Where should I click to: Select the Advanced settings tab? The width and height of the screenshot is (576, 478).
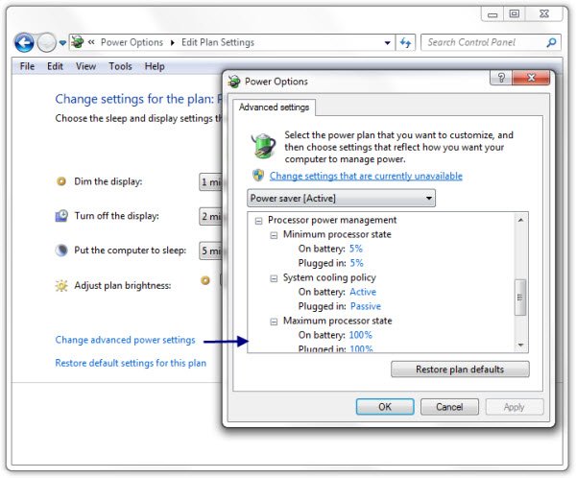(274, 108)
